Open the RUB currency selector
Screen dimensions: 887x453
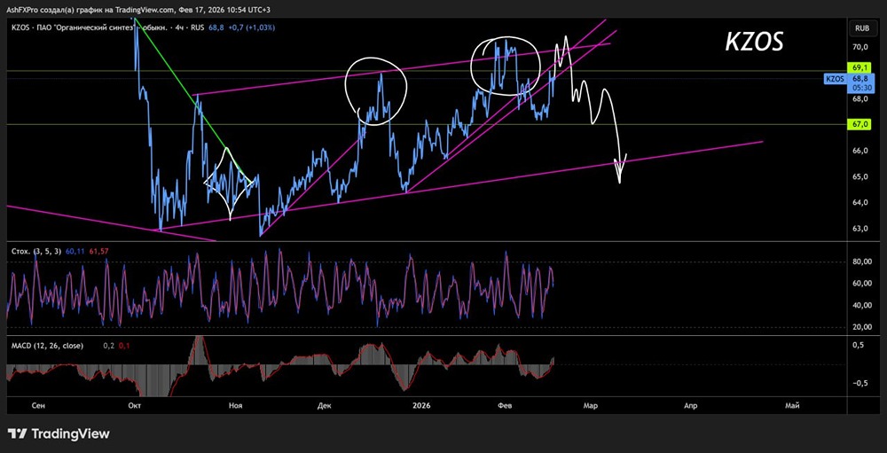click(x=862, y=27)
